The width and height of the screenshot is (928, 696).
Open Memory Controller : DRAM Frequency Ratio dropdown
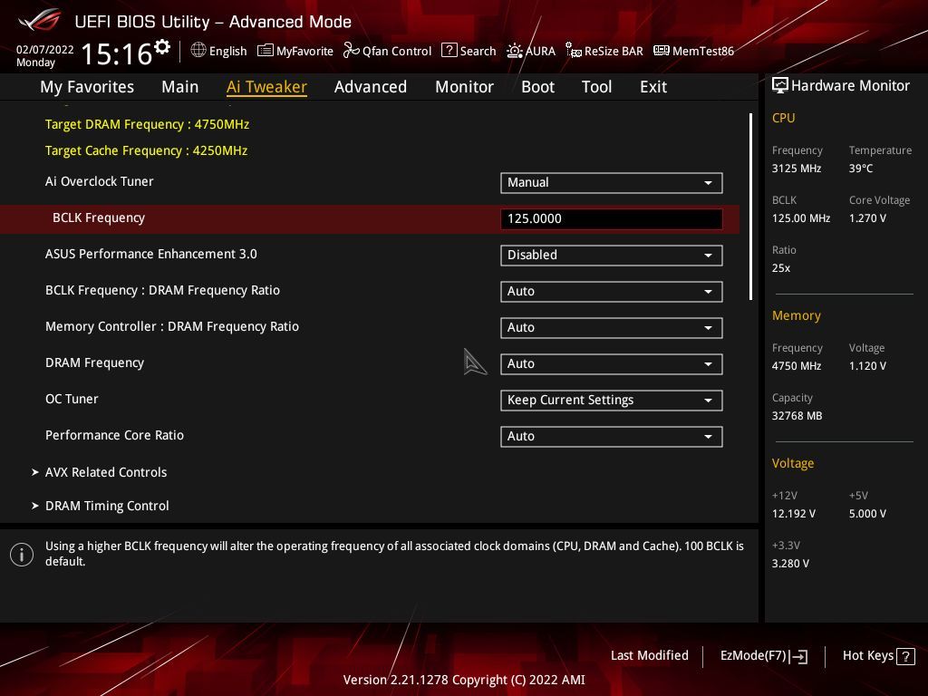tap(612, 327)
